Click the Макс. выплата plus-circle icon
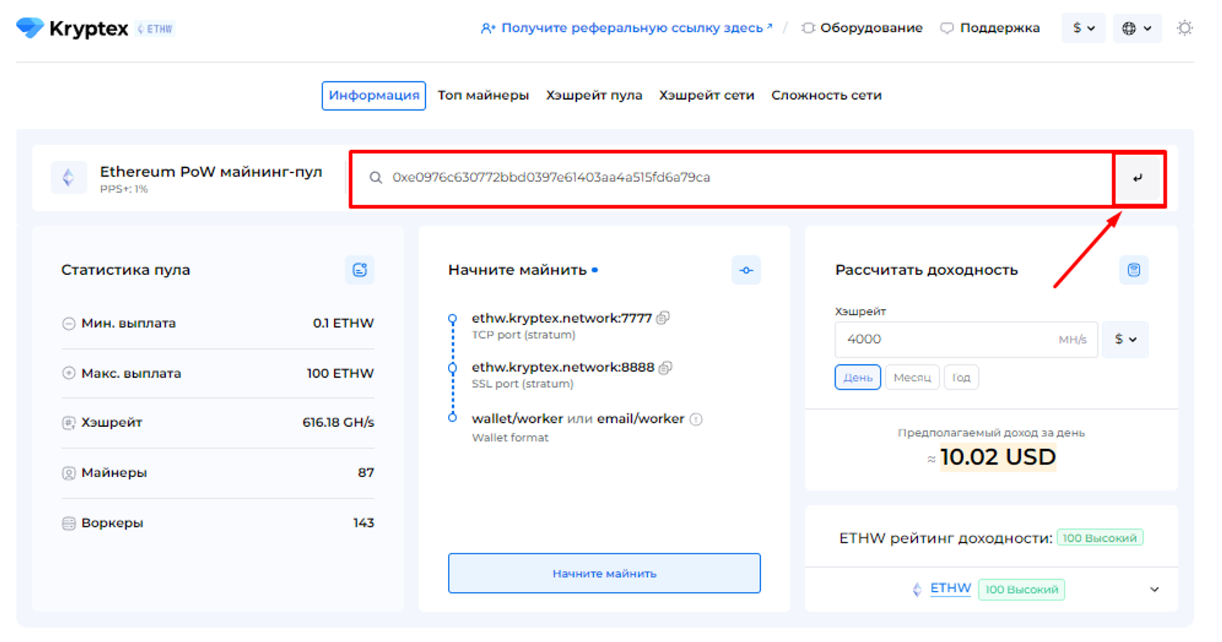 (x=68, y=373)
